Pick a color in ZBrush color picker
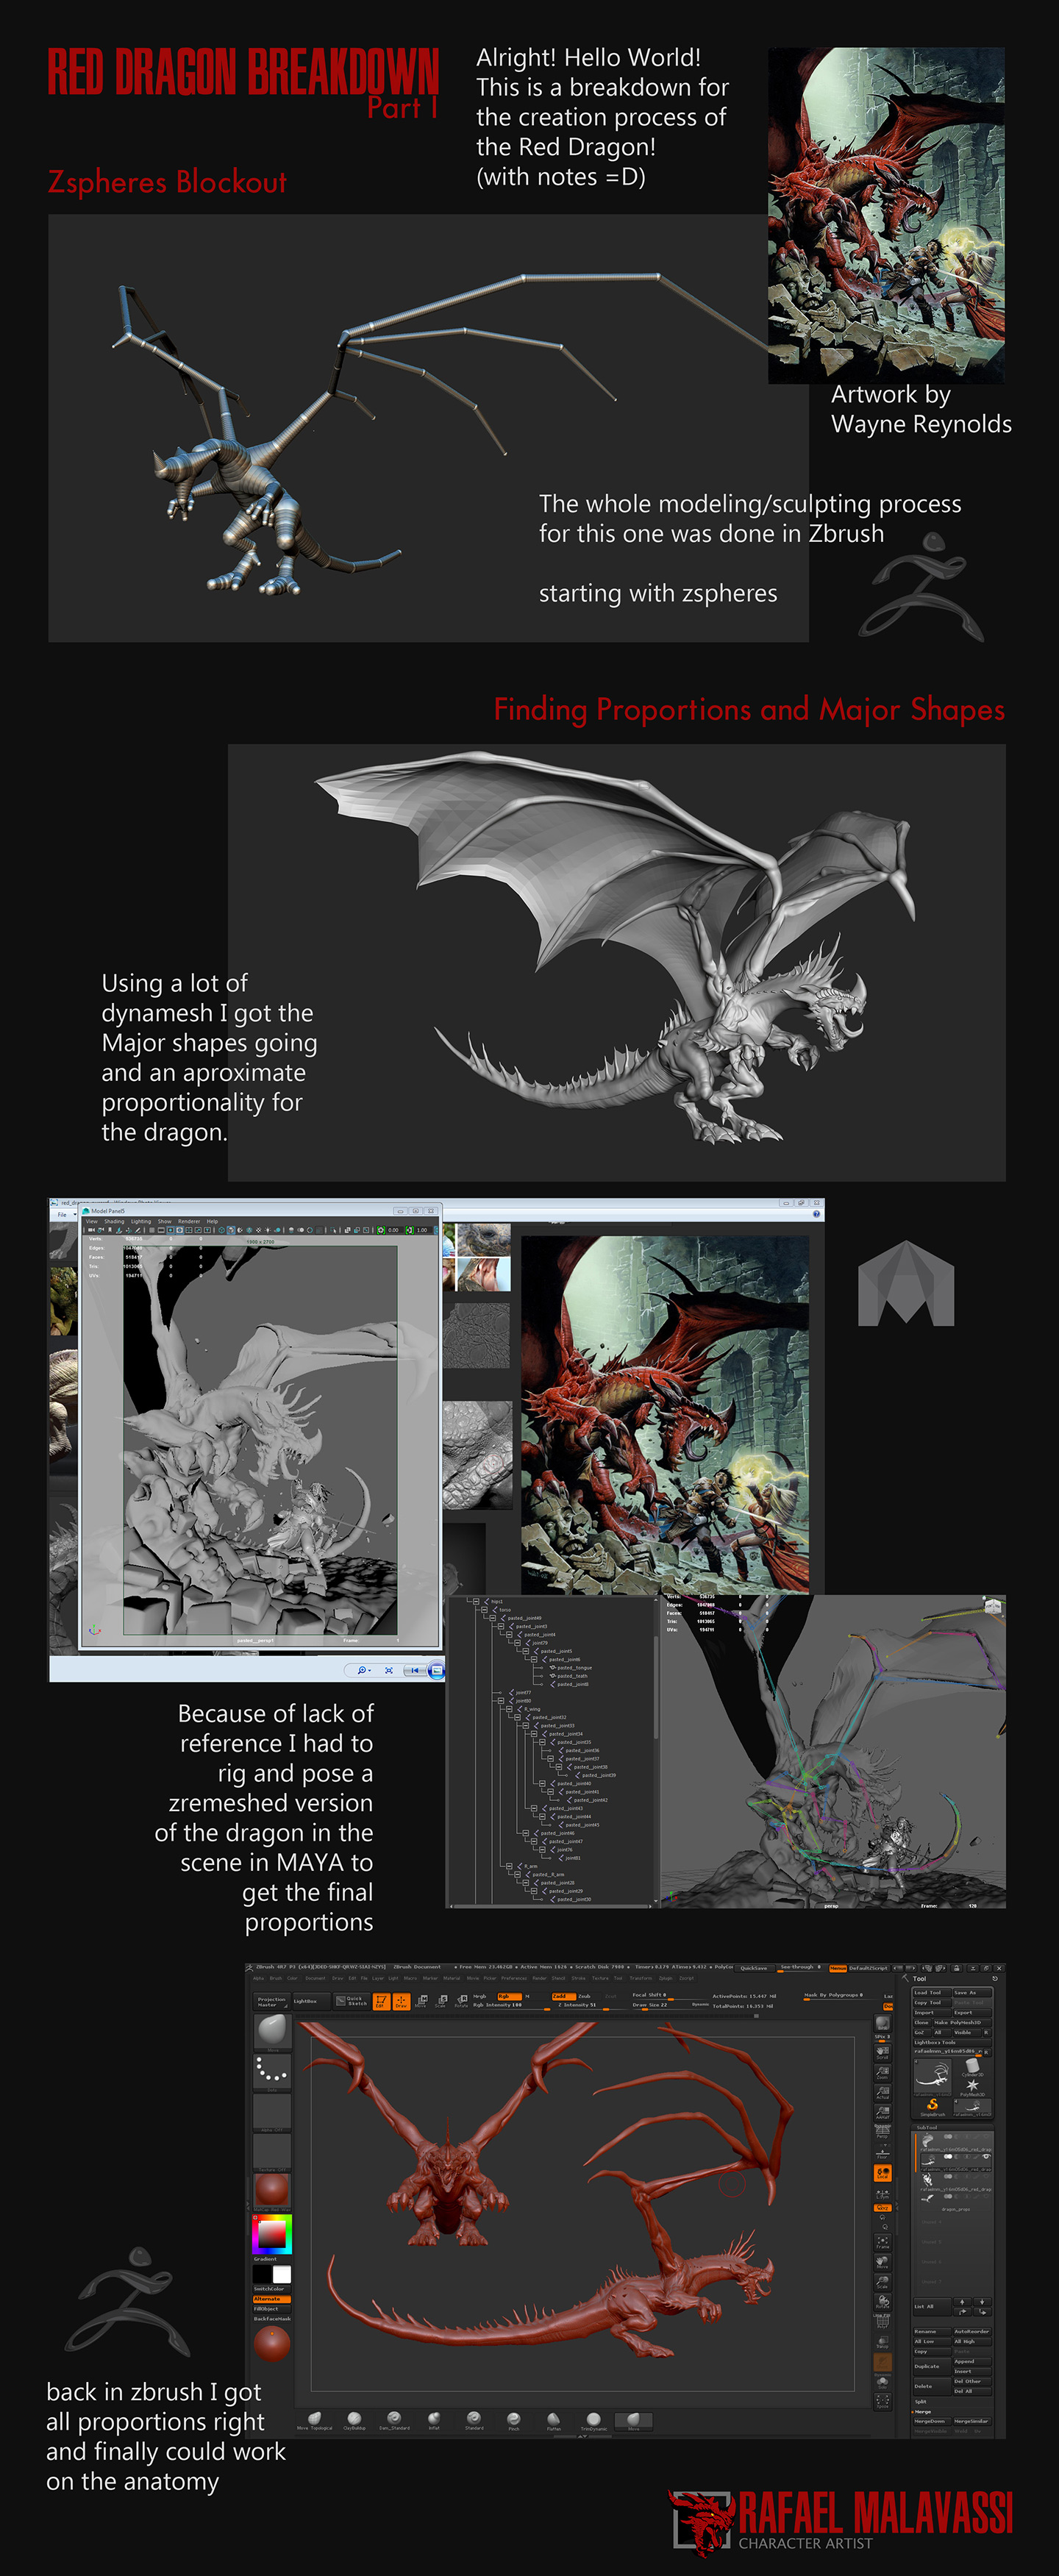This screenshot has height=2576, width=1059. 271,2233
